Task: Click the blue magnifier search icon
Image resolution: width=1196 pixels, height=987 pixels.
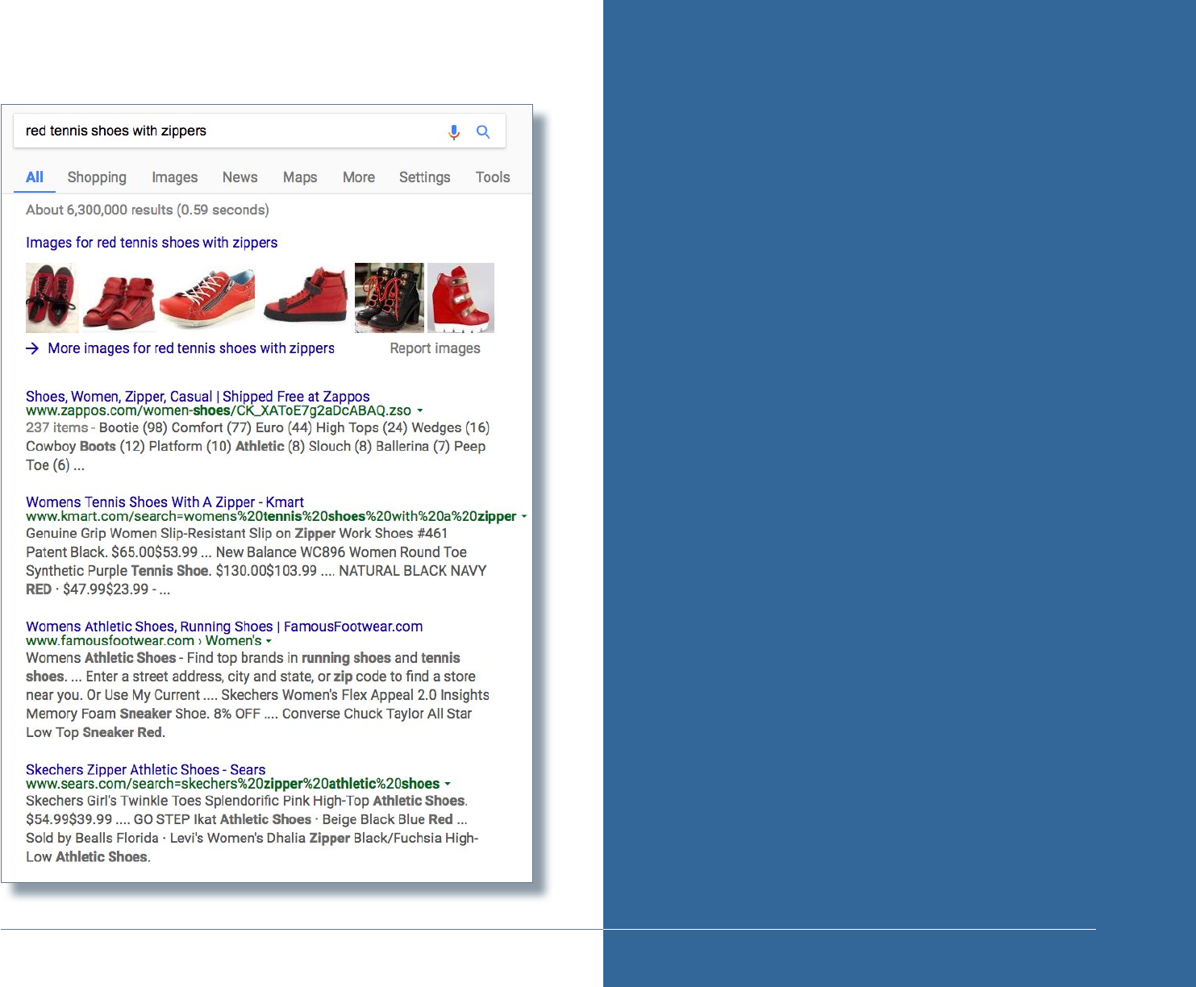Action: 483,131
